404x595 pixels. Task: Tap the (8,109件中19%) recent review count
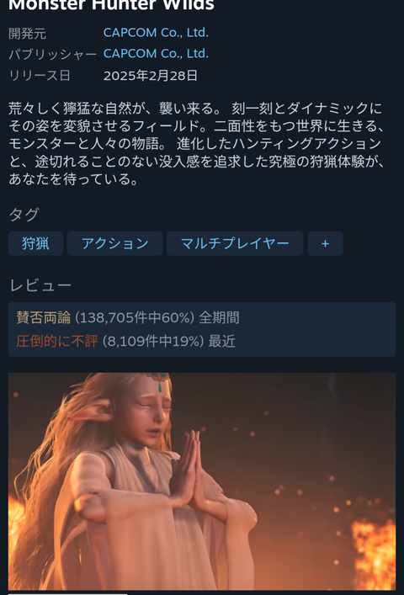tap(153, 341)
